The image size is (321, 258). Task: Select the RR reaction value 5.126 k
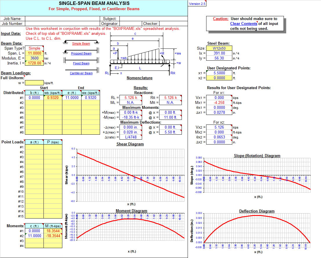tap(170, 98)
